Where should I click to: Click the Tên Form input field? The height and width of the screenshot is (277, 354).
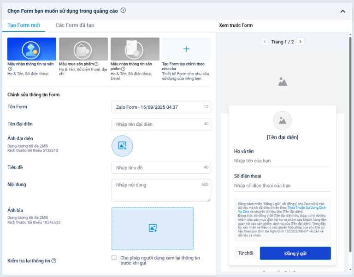[157, 107]
